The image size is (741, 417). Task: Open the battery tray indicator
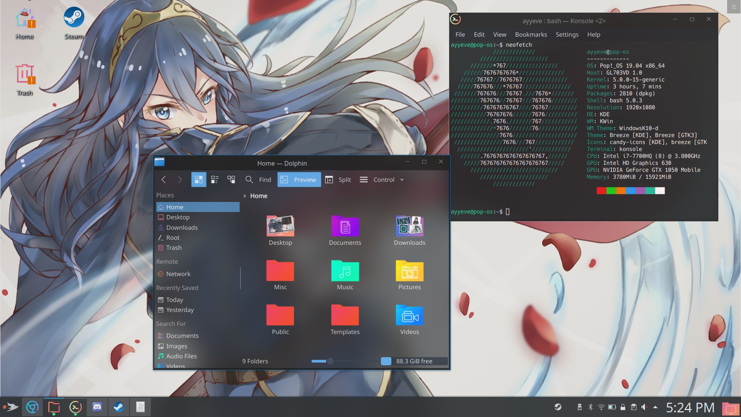pos(612,407)
